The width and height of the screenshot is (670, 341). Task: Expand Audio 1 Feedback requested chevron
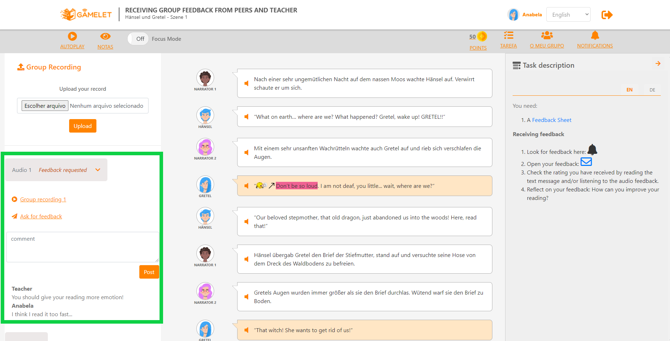[x=98, y=170]
